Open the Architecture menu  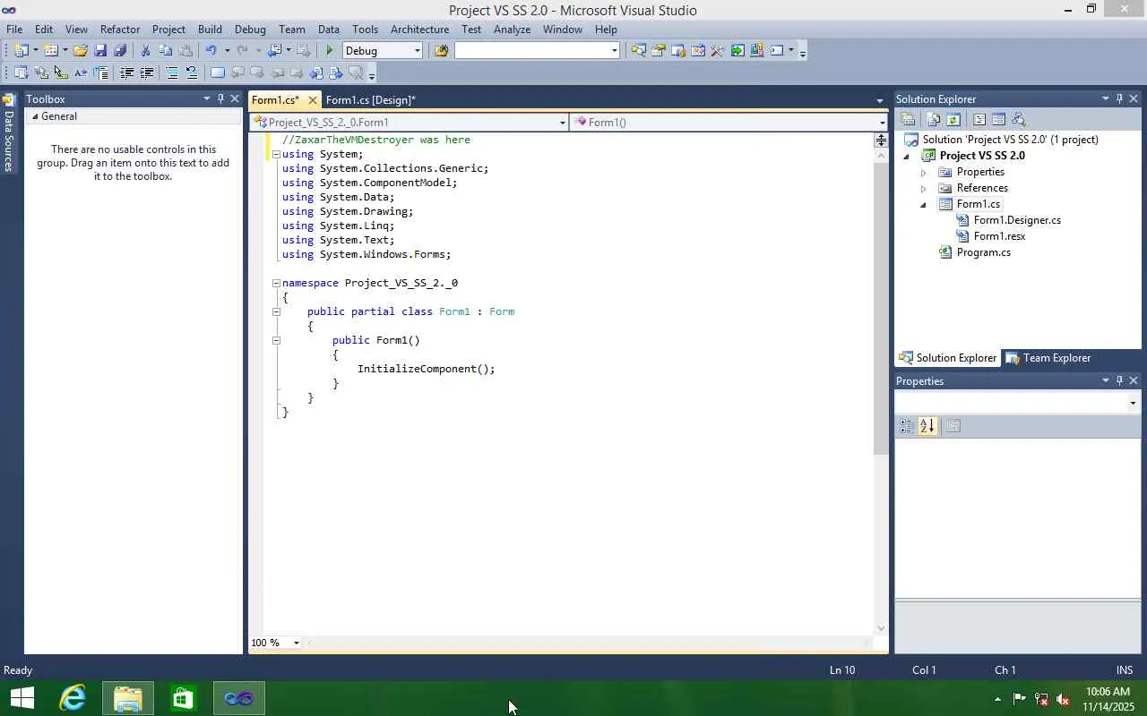419,29
